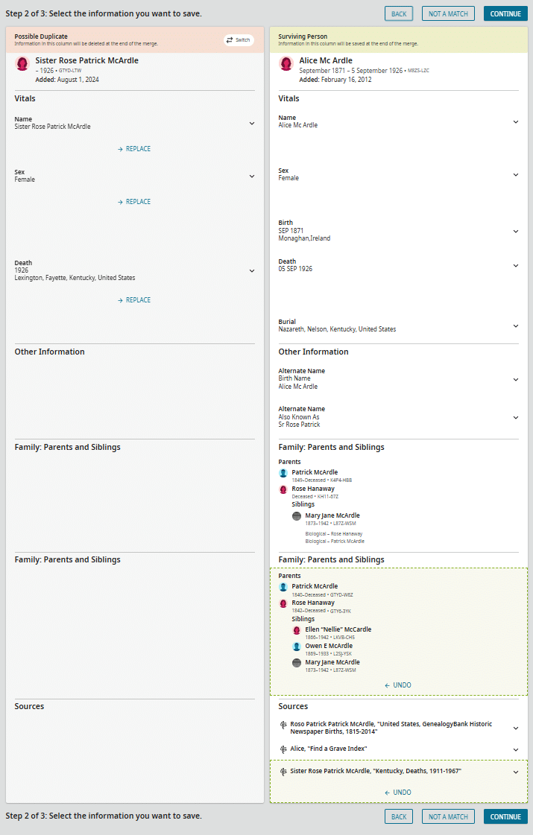Undo the Kentucky Deaths source addition

pyautogui.click(x=398, y=793)
